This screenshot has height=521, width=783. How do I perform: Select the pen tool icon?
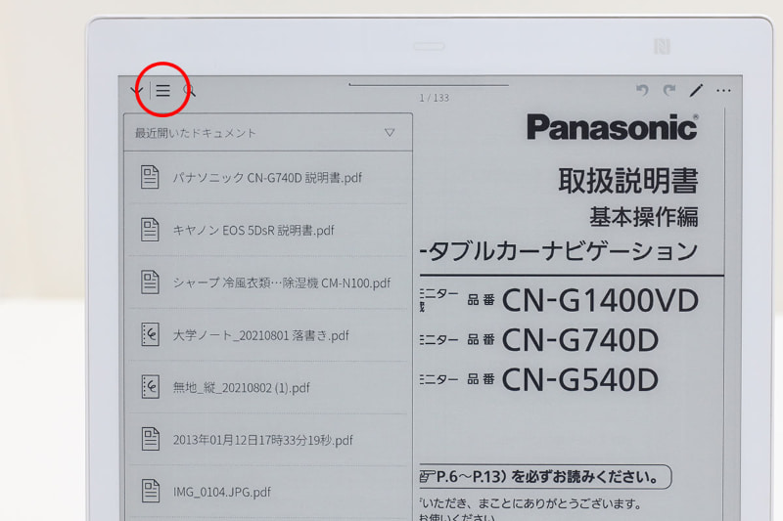[696, 90]
